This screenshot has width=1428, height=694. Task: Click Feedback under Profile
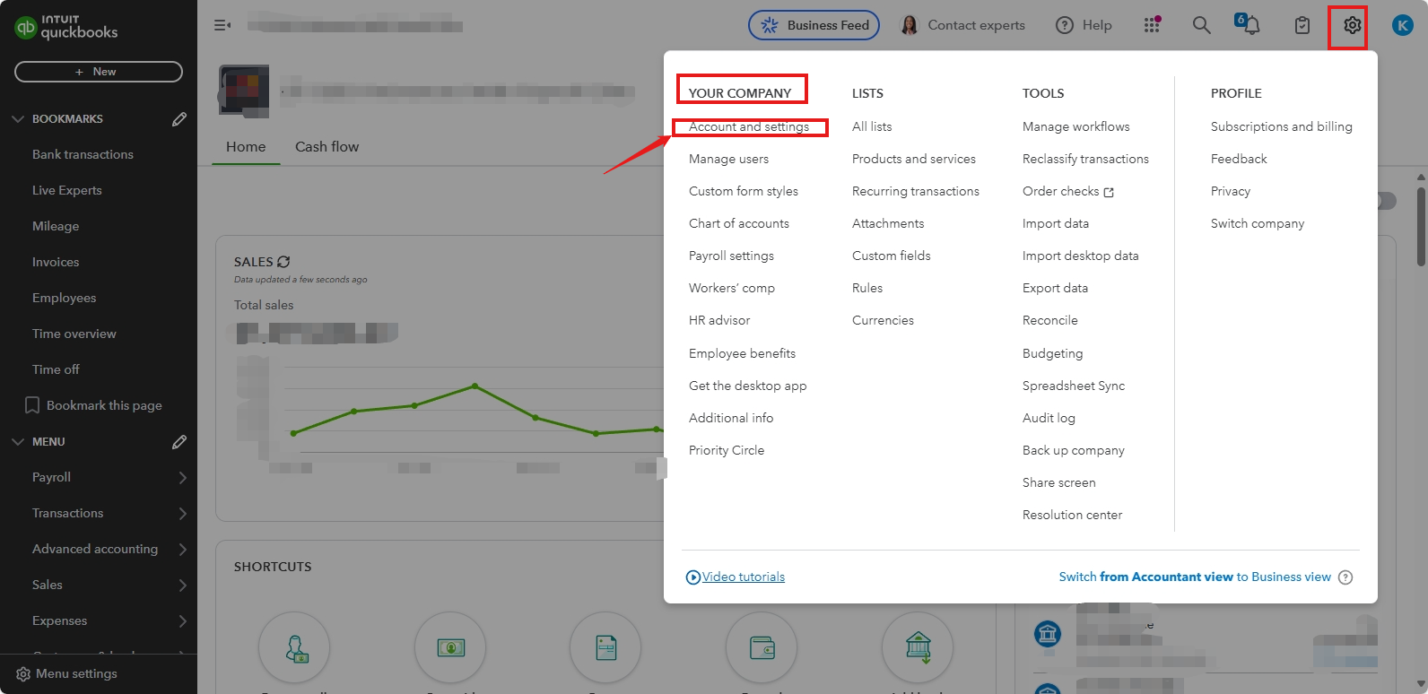[1239, 160]
